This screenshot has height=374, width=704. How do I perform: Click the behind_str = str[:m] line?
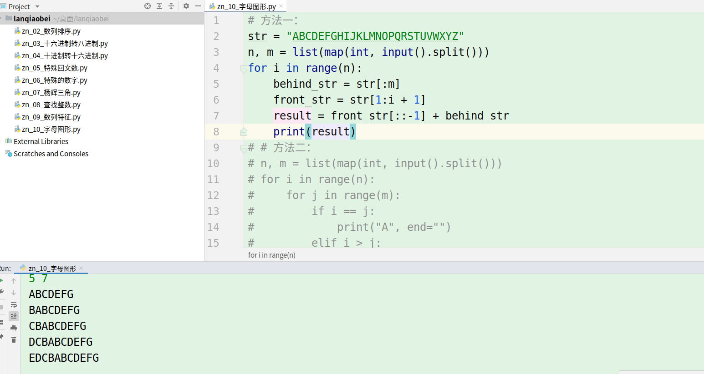coord(337,84)
